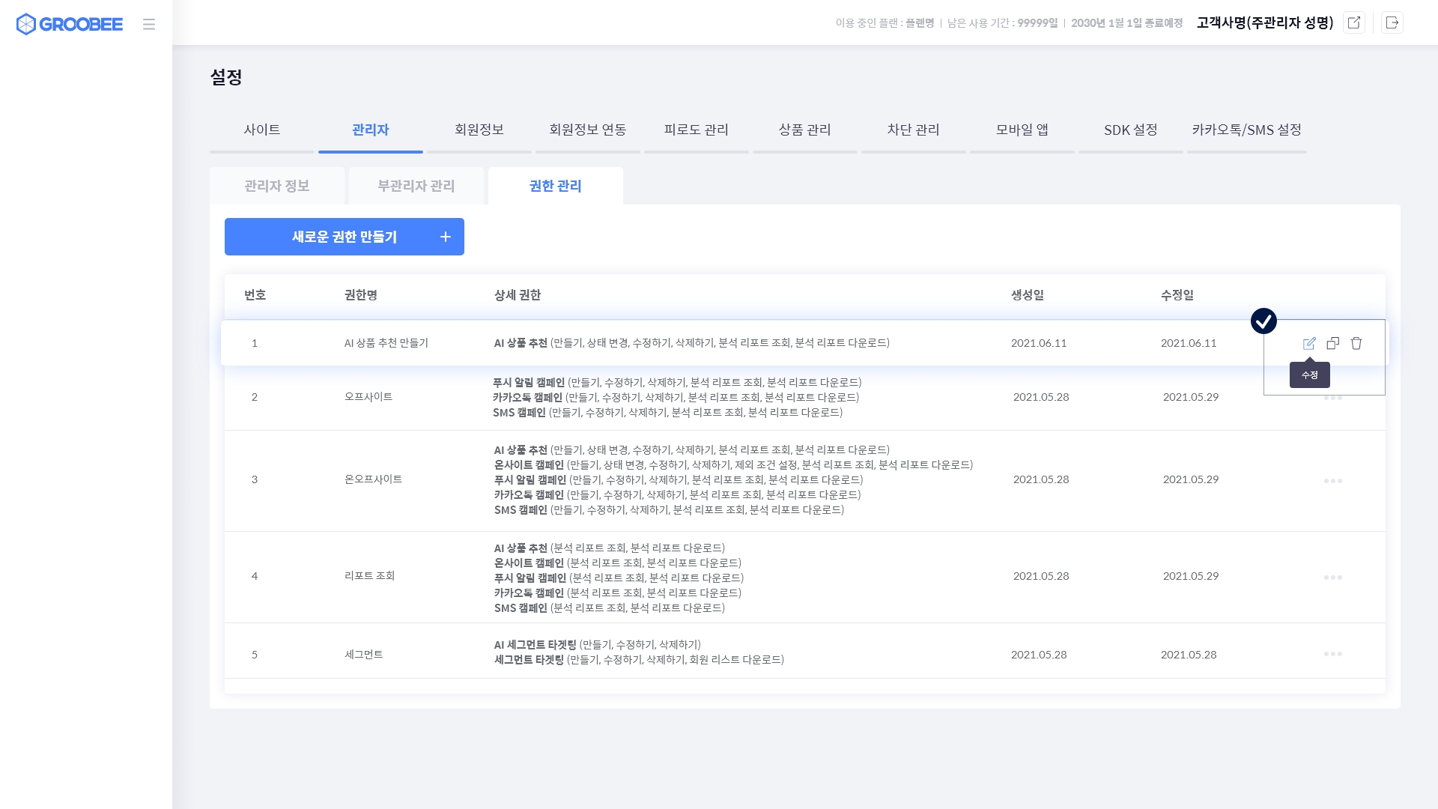Toggle the hamburger sidebar menu icon
1438x809 pixels.
pyautogui.click(x=149, y=24)
